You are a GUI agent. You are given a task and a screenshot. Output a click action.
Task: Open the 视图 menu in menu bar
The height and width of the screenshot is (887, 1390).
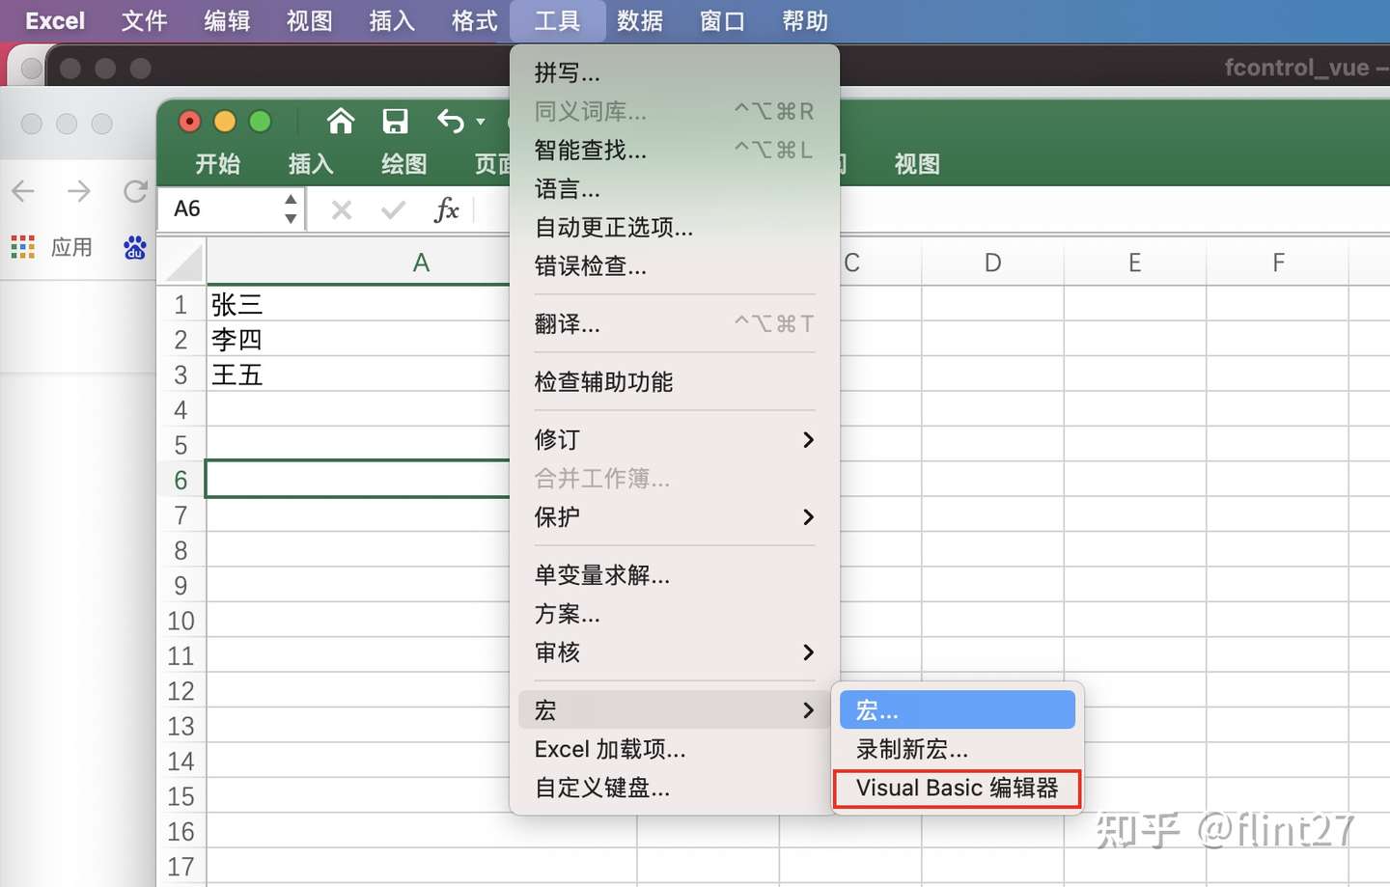click(x=310, y=21)
